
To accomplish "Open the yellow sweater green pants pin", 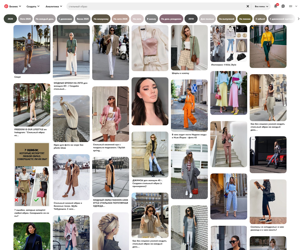I will [x=268, y=46].
